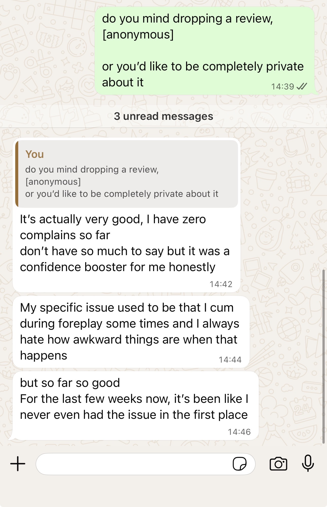Select the '3 unread messages' divider

coord(163,117)
